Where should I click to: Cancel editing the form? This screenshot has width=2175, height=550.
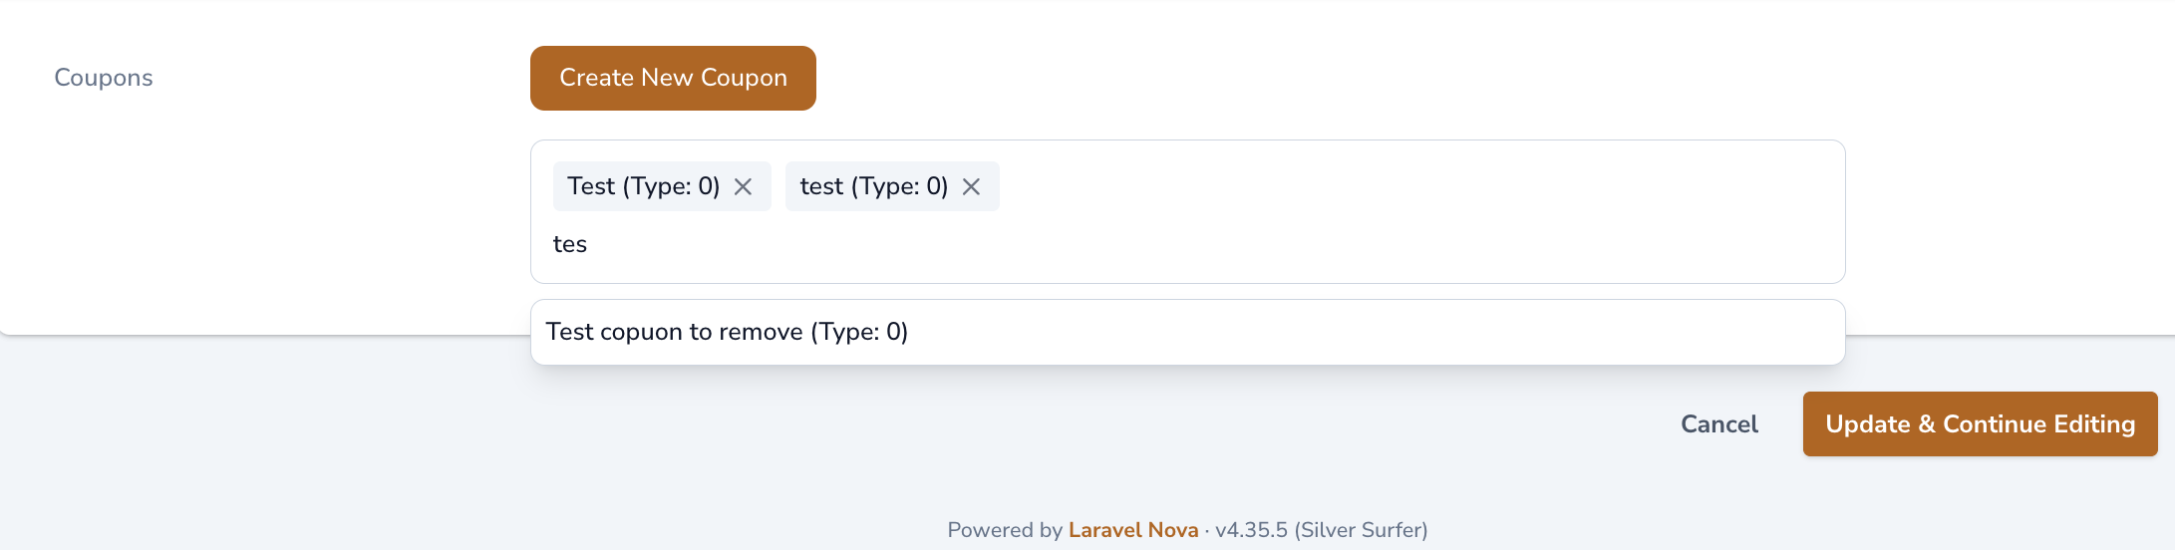[1718, 424]
